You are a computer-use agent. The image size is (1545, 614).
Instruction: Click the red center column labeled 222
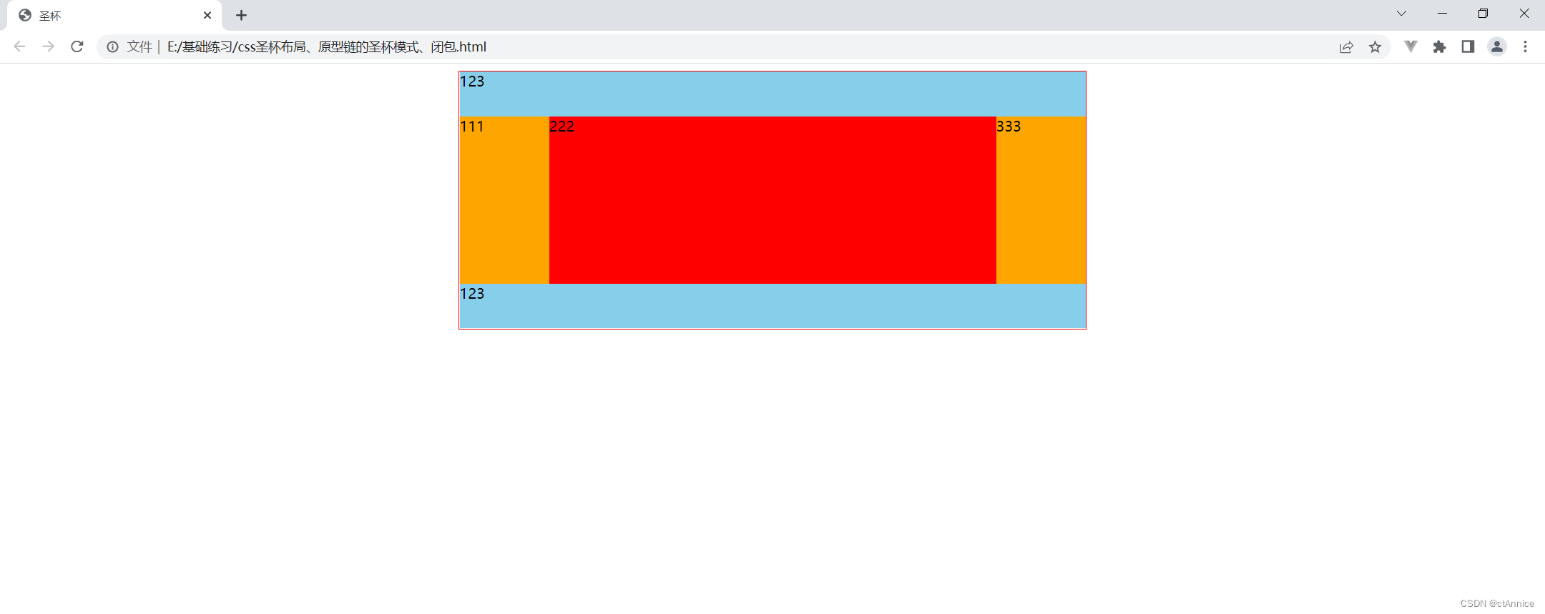(x=772, y=200)
